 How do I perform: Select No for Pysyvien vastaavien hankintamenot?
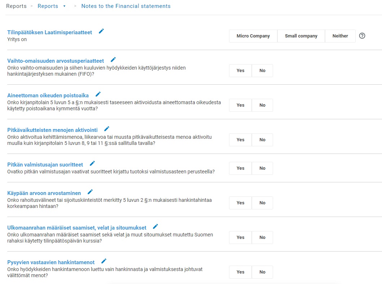pyautogui.click(x=262, y=272)
